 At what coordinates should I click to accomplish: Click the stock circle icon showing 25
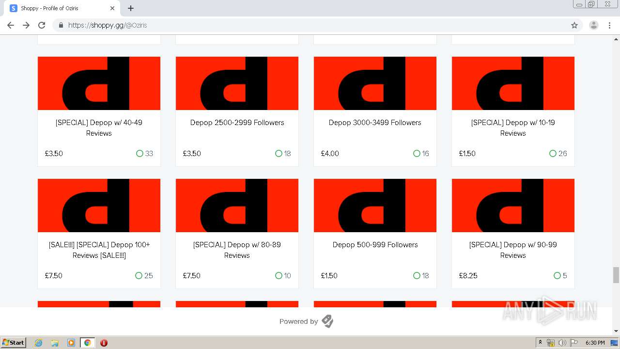139,276
